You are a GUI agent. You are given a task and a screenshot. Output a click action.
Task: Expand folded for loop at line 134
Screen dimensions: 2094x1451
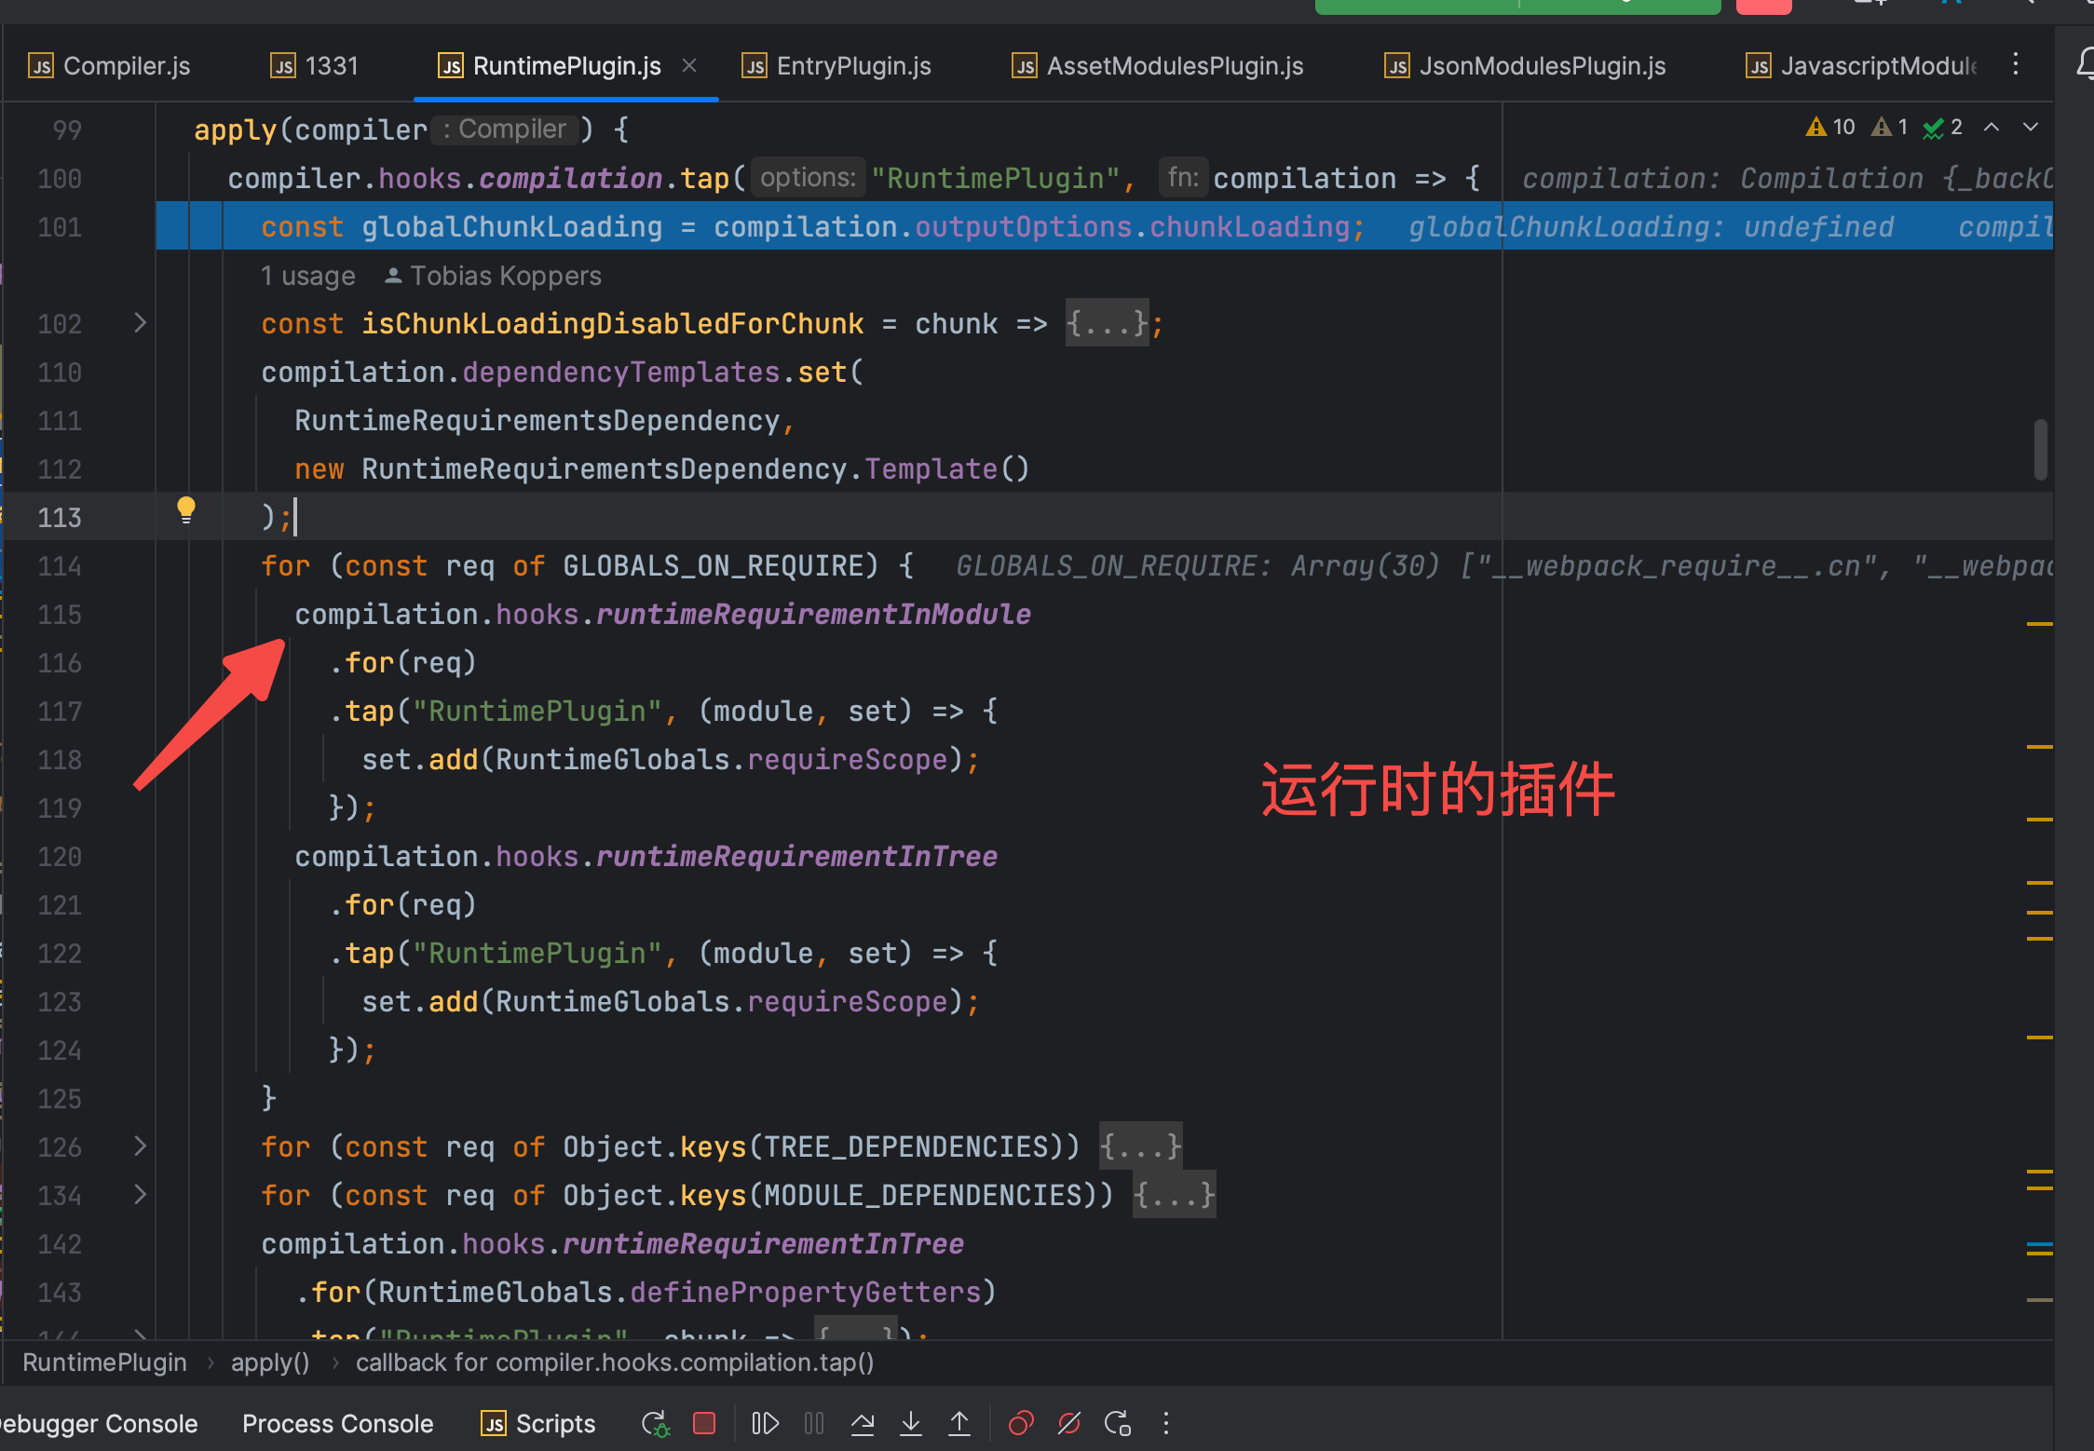click(140, 1195)
